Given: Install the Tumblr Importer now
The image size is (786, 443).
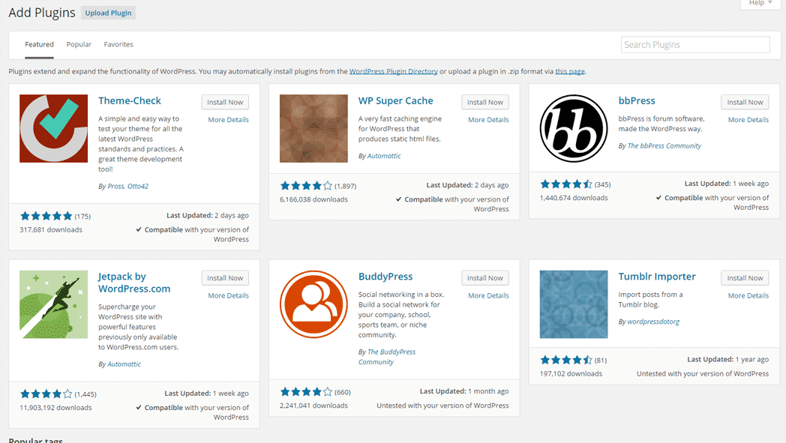Looking at the screenshot, I should point(745,278).
